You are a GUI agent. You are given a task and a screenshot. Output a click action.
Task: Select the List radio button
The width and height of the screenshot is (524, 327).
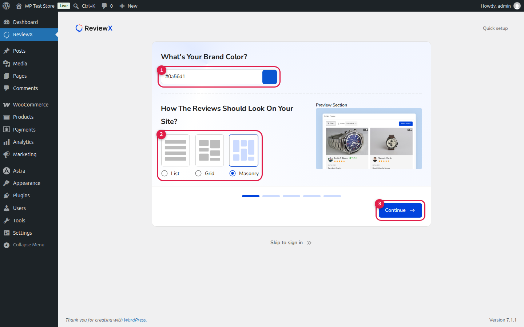point(164,173)
